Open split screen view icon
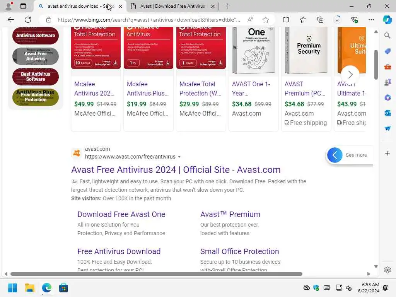 click(x=286, y=20)
